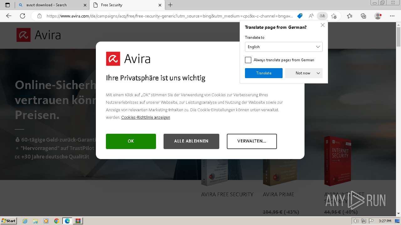Viewport: 401px width, 225px height.
Task: Click the browser back arrow
Action: 9,16
